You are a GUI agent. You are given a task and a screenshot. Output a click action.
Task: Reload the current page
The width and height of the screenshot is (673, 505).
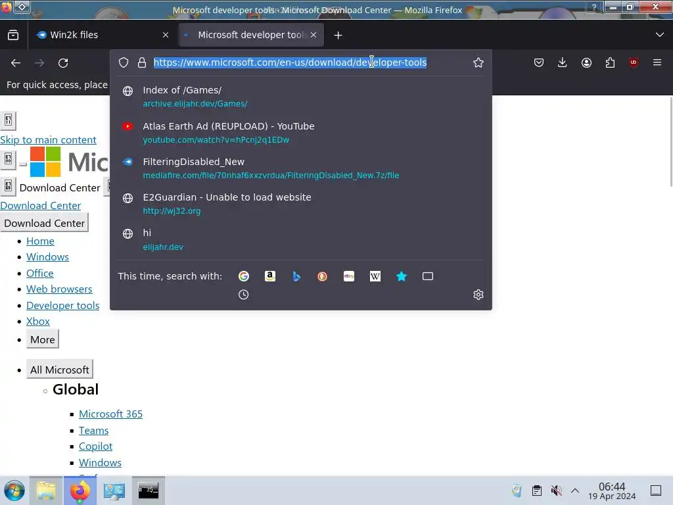tap(63, 63)
